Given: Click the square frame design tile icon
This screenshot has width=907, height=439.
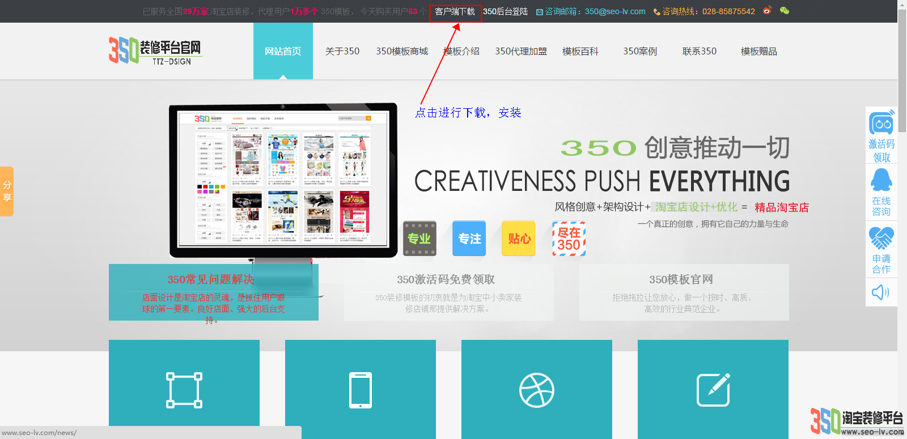Looking at the screenshot, I should pos(184,390).
